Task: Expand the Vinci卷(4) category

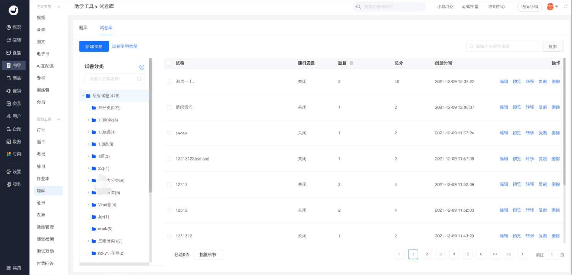Action: tap(89, 205)
